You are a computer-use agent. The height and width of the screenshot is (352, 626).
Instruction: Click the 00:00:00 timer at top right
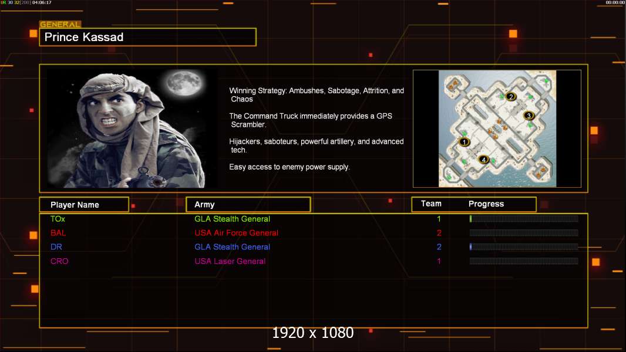(615, 2)
